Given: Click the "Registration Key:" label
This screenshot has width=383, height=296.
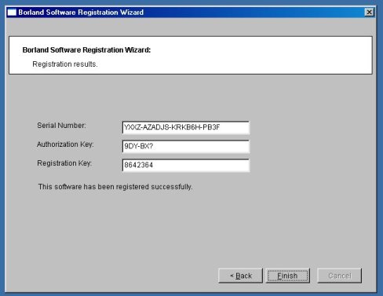Looking at the screenshot, I should click(x=64, y=163).
